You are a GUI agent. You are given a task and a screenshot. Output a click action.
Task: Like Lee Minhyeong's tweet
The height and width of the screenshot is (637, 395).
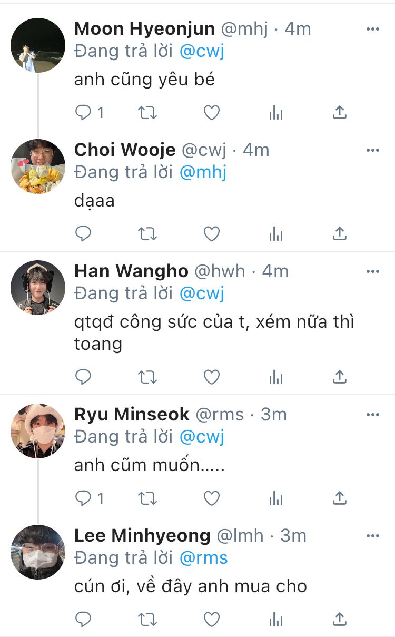(212, 619)
